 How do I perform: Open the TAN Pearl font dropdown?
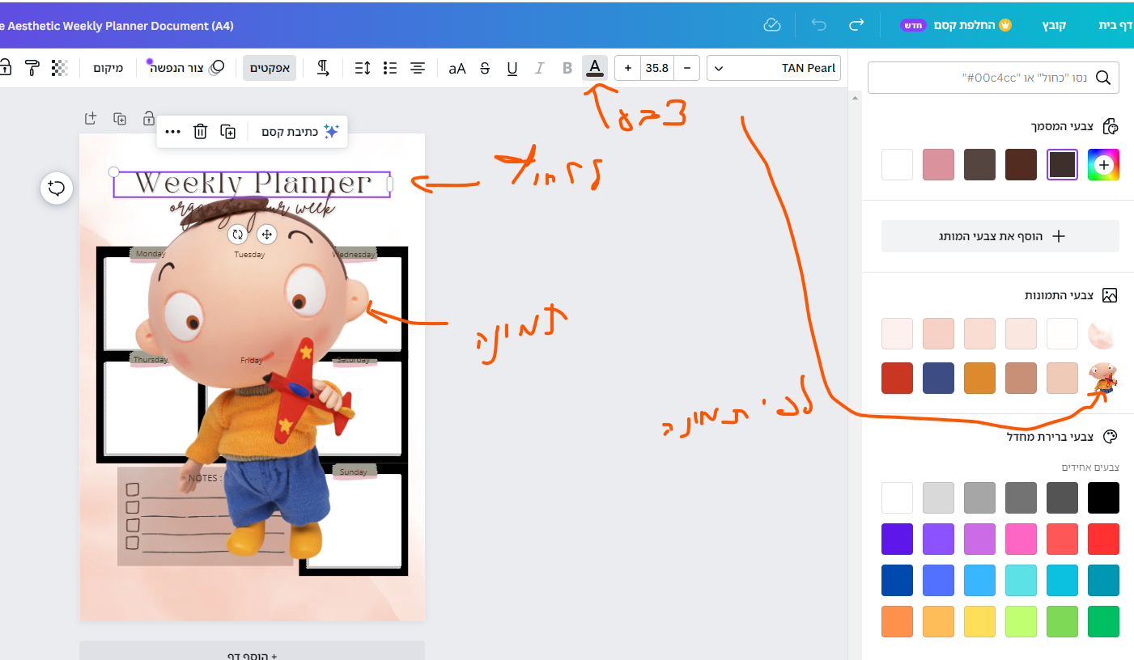[774, 68]
